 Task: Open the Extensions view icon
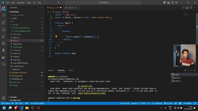pyautogui.click(x=3, y=23)
